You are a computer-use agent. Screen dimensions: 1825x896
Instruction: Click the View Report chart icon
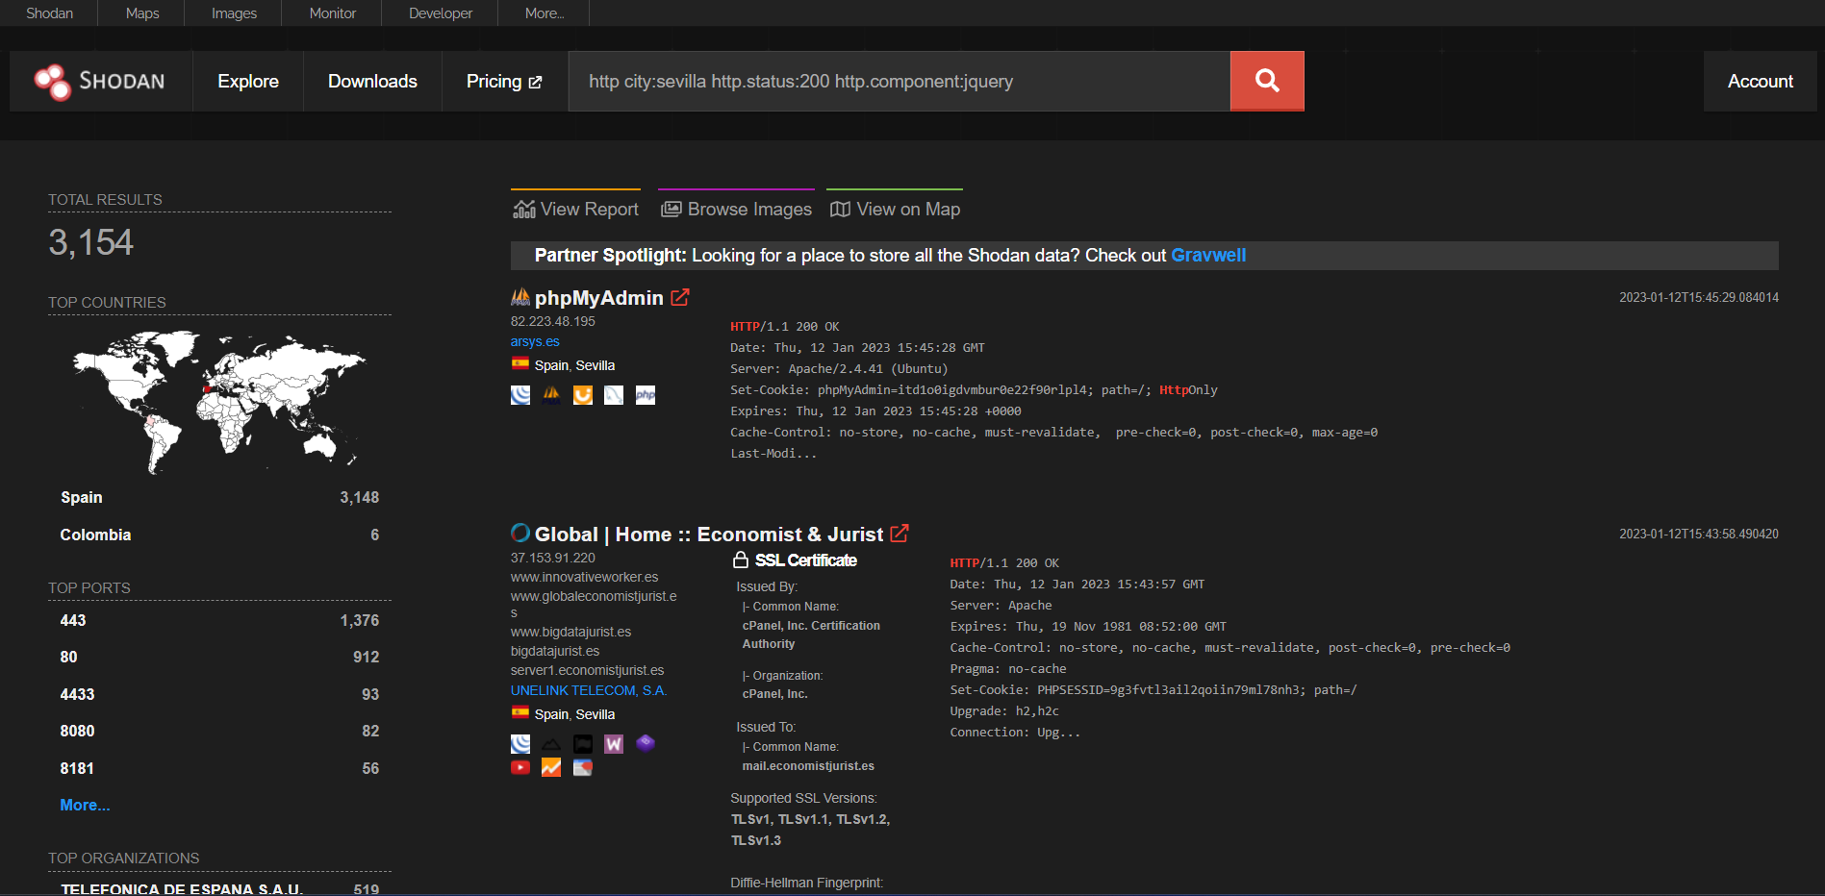(524, 210)
